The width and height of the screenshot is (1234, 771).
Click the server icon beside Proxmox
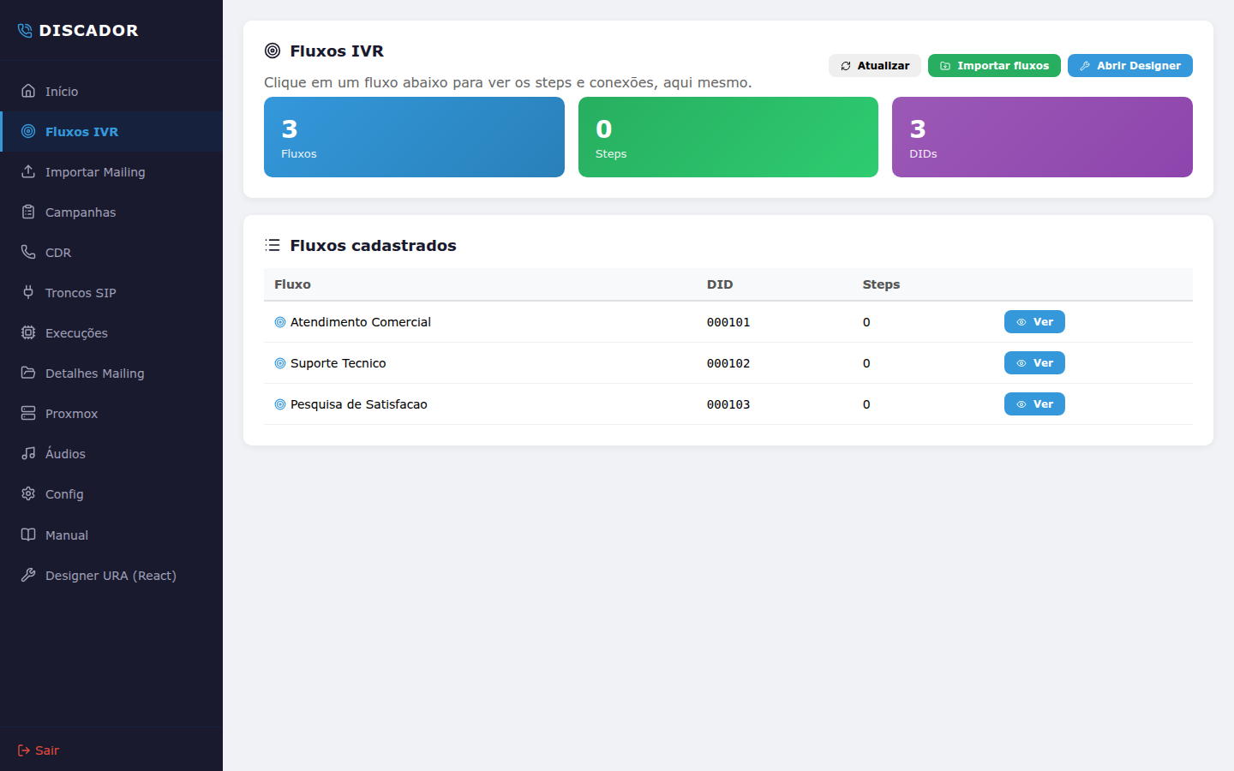(x=28, y=413)
